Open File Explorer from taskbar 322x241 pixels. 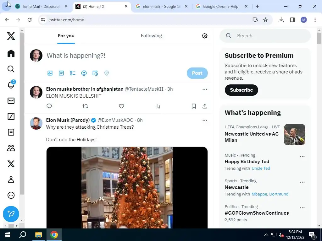point(38,235)
